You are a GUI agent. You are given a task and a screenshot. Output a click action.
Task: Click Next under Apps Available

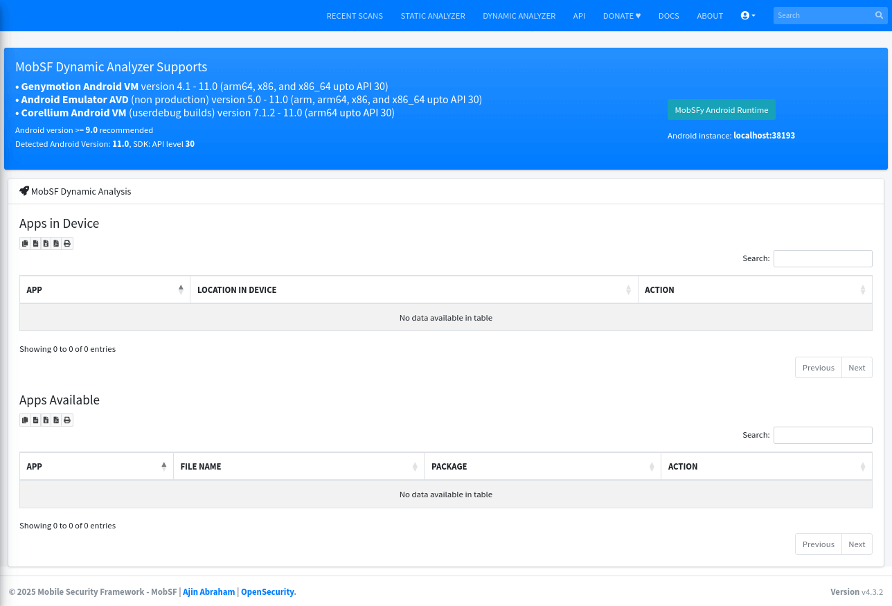[x=857, y=544]
